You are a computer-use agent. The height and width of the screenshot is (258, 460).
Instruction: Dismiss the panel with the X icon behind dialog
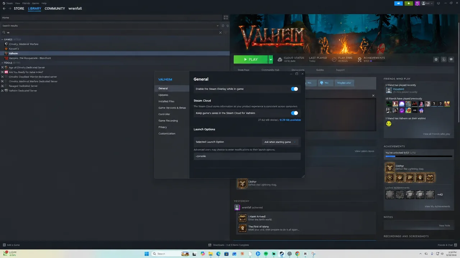pos(373,96)
